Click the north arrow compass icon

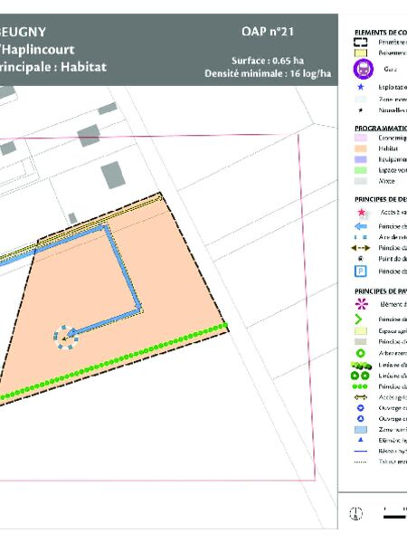pos(355,512)
